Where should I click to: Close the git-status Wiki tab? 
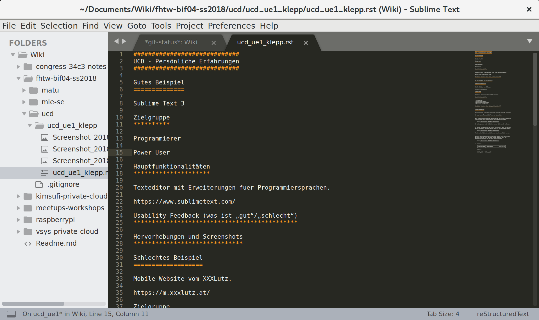tap(214, 43)
